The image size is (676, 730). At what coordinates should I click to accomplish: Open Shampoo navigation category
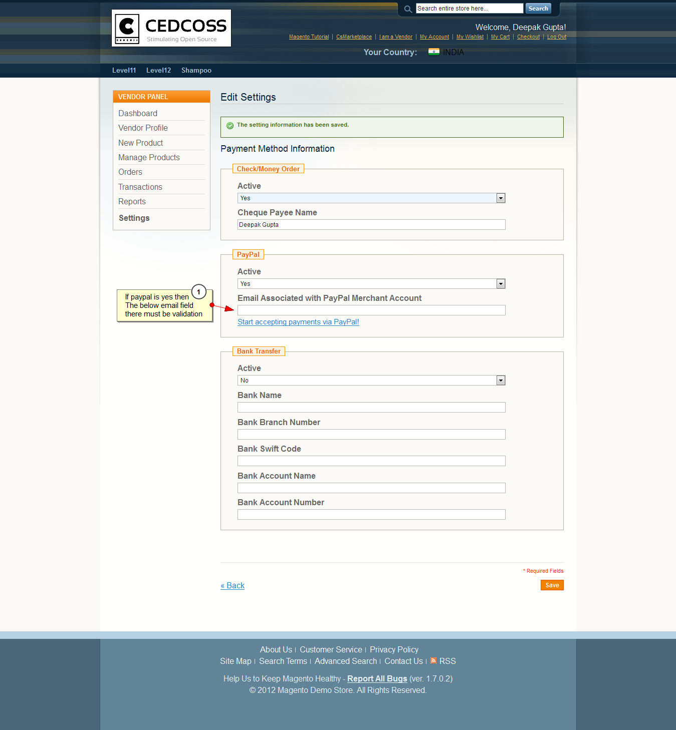(x=196, y=71)
